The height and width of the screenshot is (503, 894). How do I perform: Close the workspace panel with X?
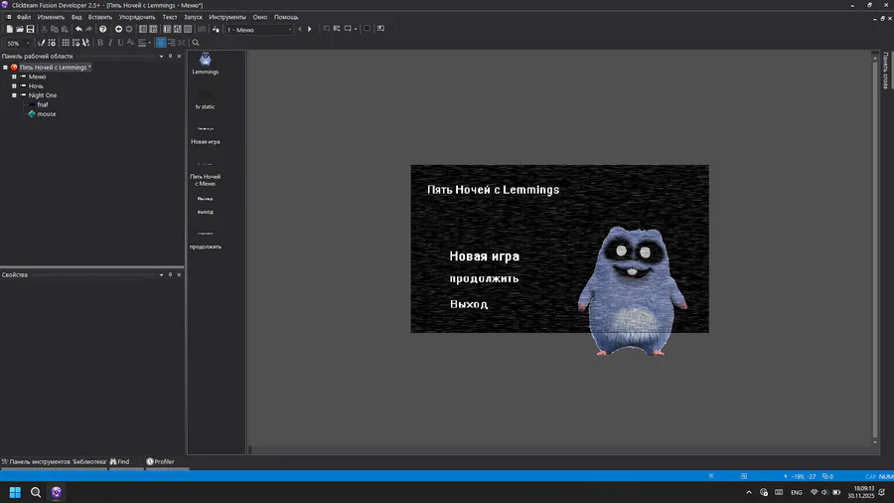(x=179, y=56)
